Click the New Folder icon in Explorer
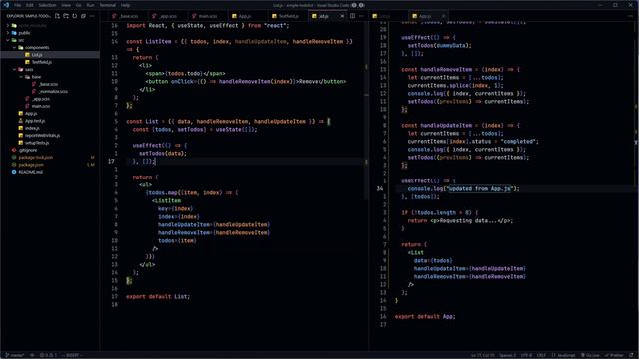 [x=66, y=16]
